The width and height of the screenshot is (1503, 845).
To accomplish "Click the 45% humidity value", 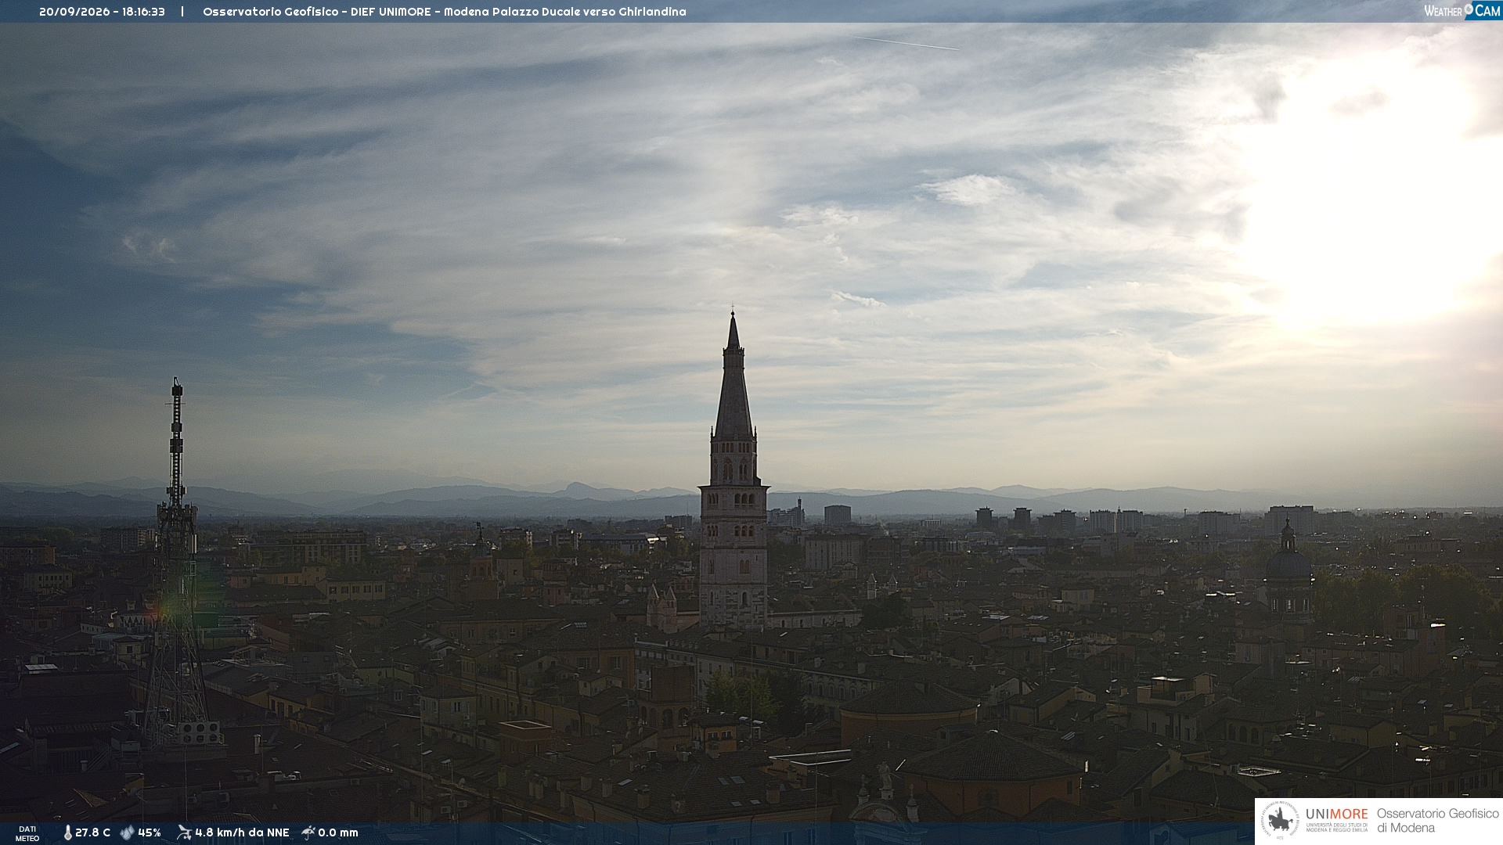I will point(150,832).
